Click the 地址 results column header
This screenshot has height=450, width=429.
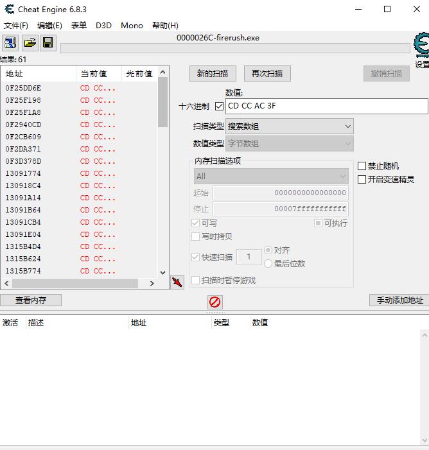(39, 74)
